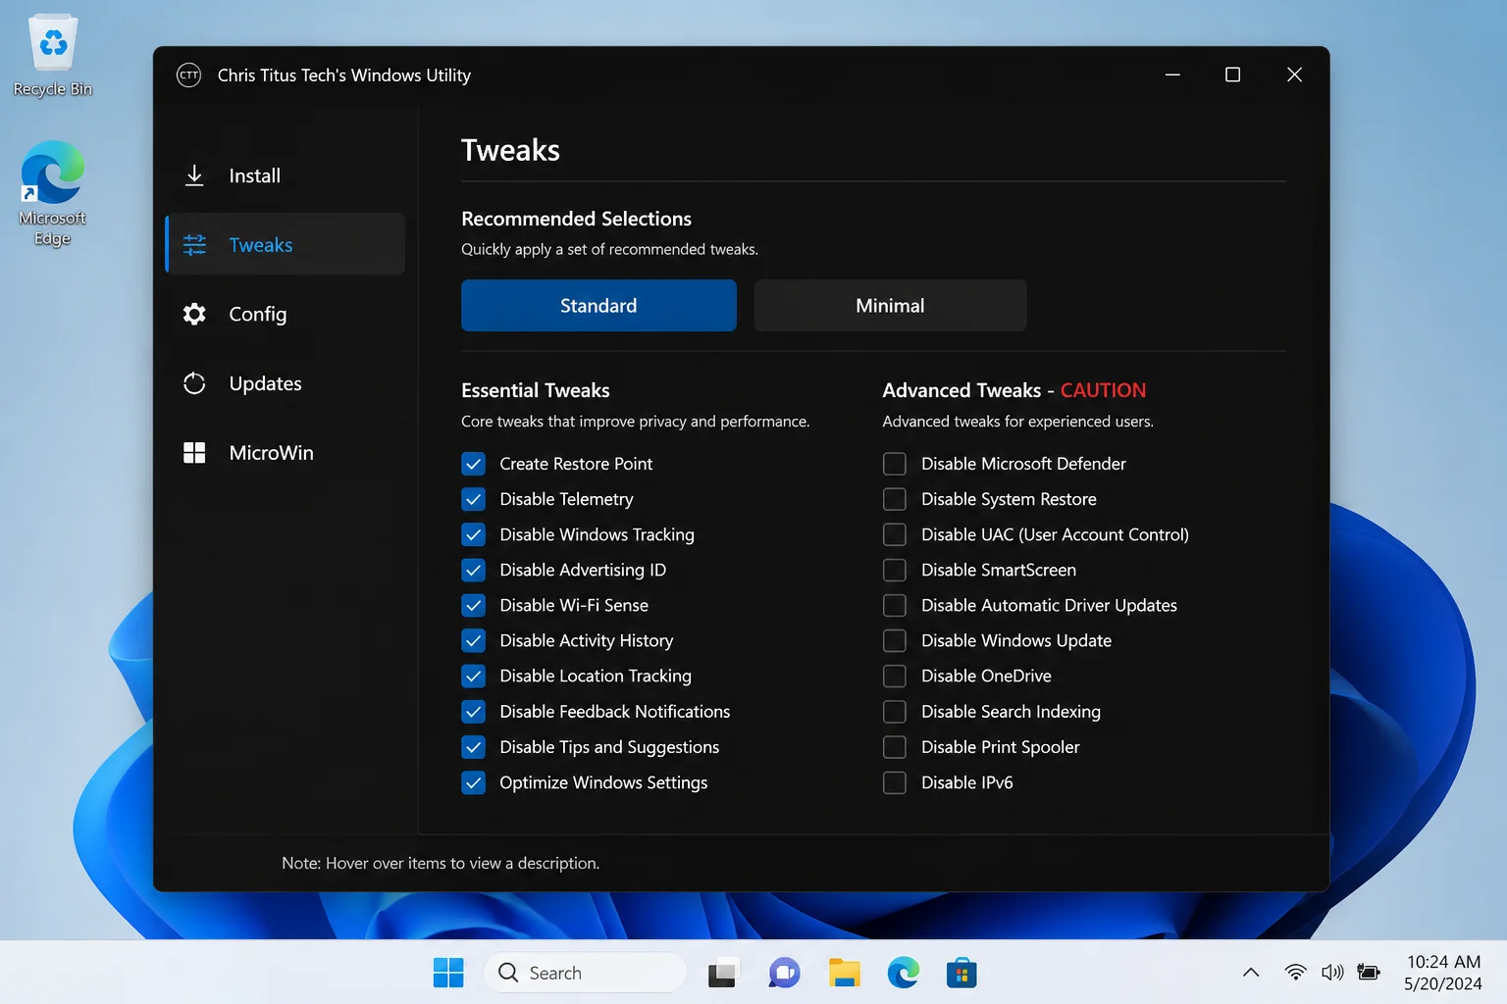
Task: Close the Windows Utility window
Action: tap(1294, 75)
